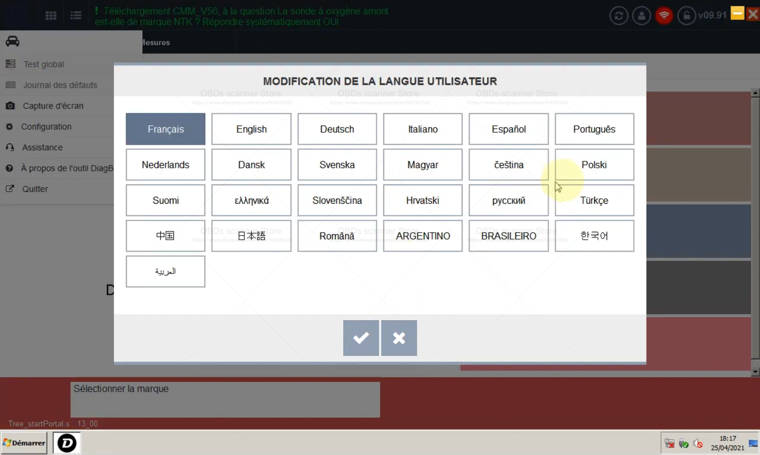Open Configuration in the side menu
This screenshot has height=455, width=760.
(46, 127)
